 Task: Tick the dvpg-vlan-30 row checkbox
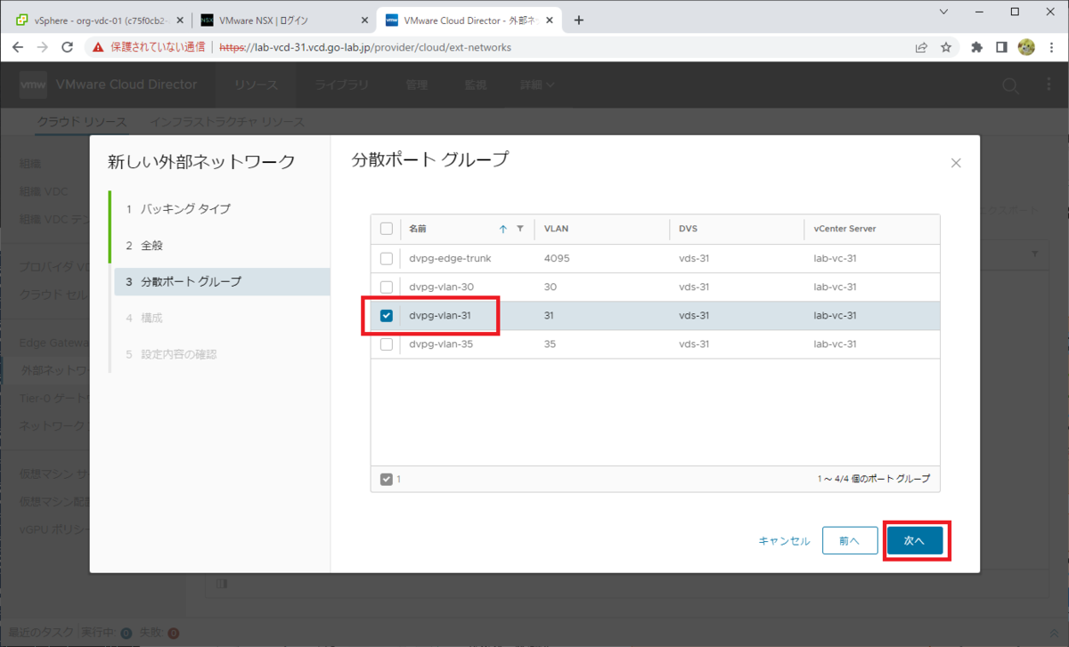[387, 287]
